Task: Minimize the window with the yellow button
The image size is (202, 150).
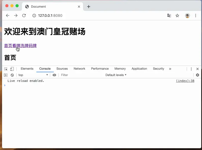Action: tap(12, 6)
